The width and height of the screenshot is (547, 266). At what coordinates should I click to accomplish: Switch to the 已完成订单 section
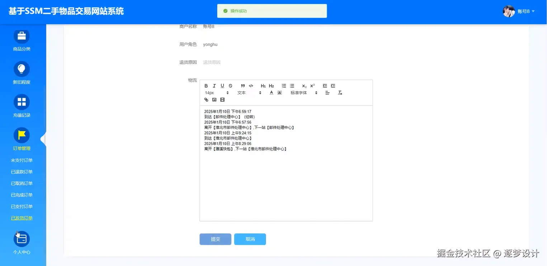(22, 195)
